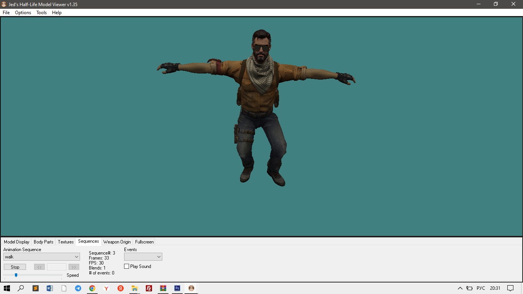Click the Half-Life Model Viewer taskbar icon
The image size is (523, 294).
tap(191, 288)
